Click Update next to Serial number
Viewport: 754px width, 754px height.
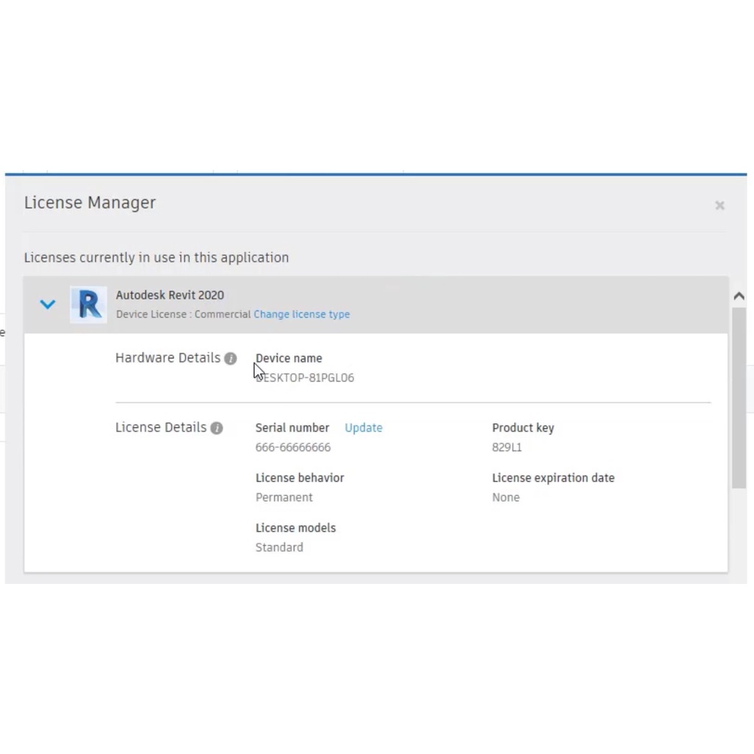tap(363, 428)
